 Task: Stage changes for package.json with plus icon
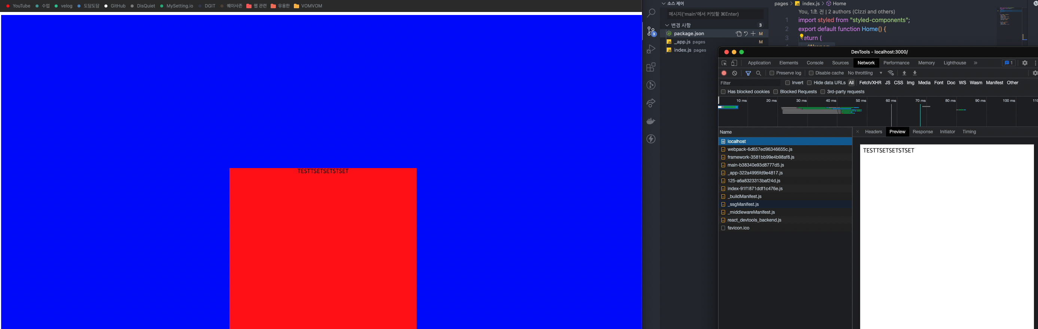(753, 34)
